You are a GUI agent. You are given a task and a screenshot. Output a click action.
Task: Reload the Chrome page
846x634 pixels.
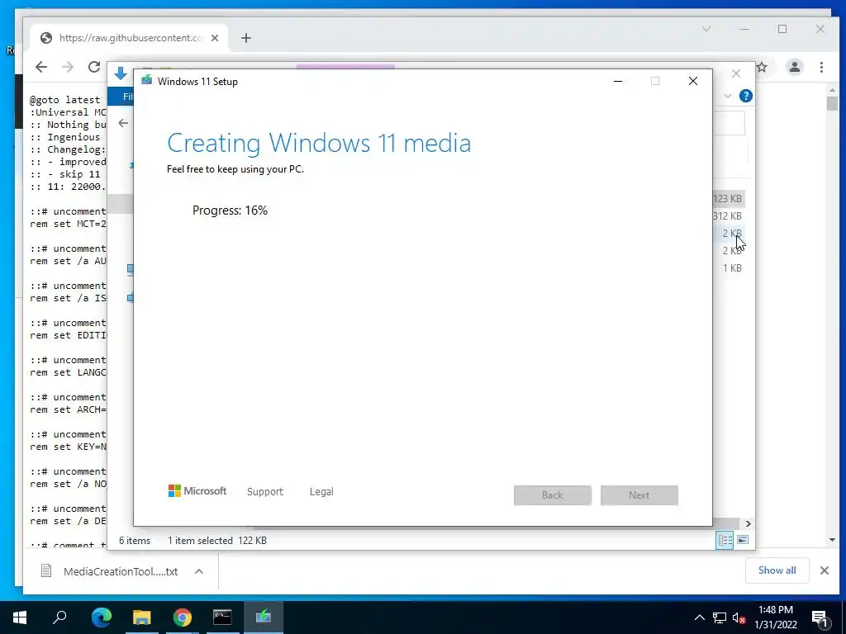coord(94,67)
